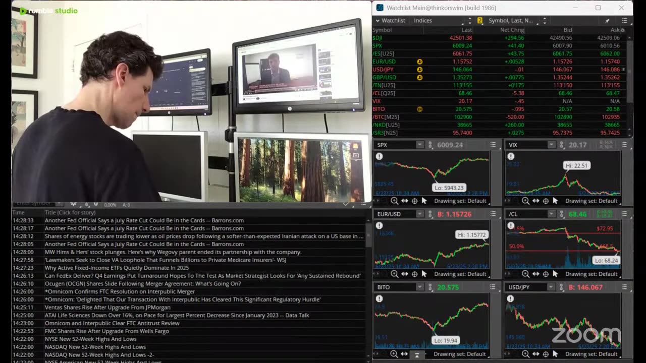Click alert exclamation icon on BITO chart

[379, 298]
